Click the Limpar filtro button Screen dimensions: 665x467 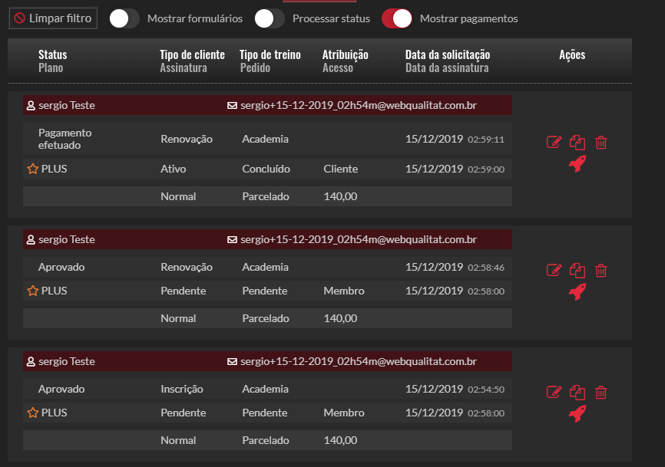[x=53, y=18]
